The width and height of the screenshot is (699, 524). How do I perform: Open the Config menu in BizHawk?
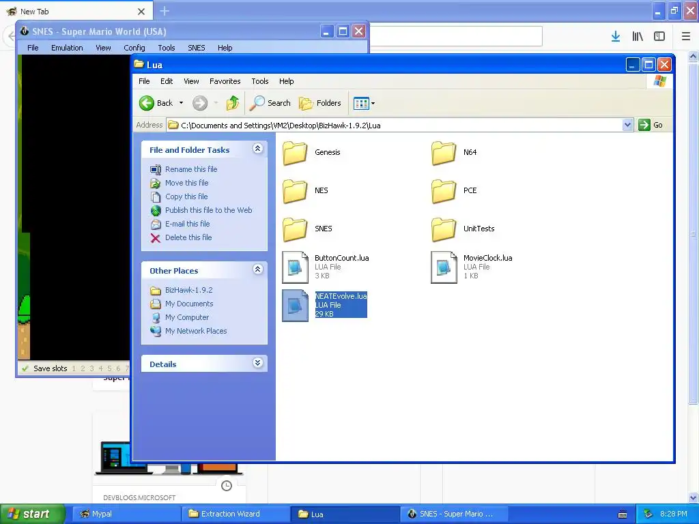coord(134,48)
